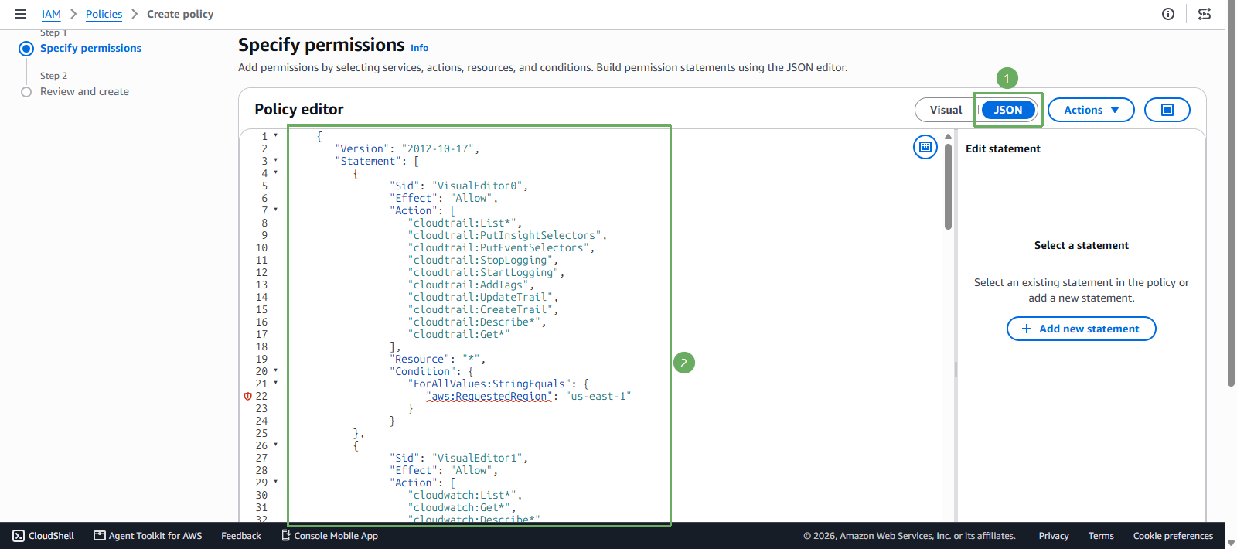
Task: Collapse the Action array at line 29
Action: pos(276,483)
